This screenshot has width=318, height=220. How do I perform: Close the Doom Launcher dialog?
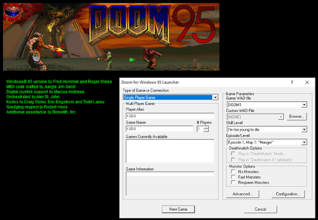[x=307, y=82]
